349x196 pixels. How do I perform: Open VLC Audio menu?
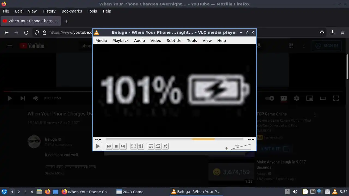[x=139, y=40]
